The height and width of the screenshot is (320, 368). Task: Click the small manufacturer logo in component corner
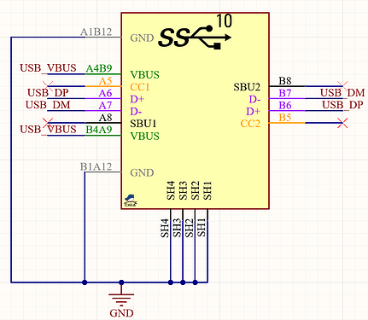tap(131, 201)
